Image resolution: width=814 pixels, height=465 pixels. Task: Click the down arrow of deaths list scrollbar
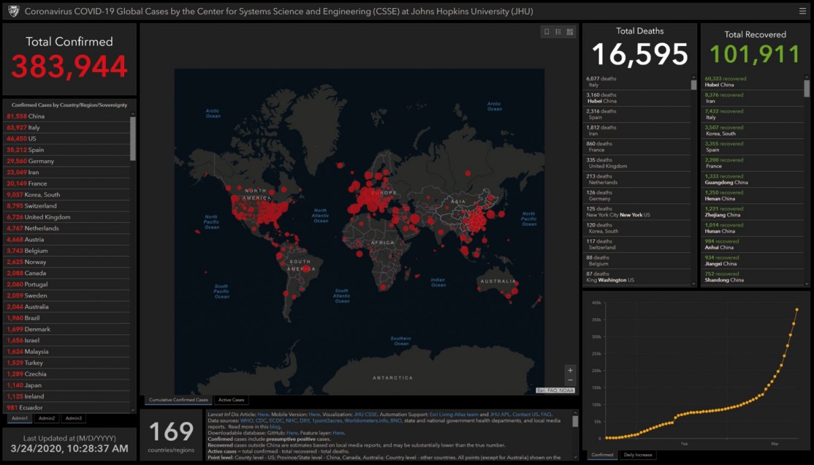pyautogui.click(x=693, y=283)
